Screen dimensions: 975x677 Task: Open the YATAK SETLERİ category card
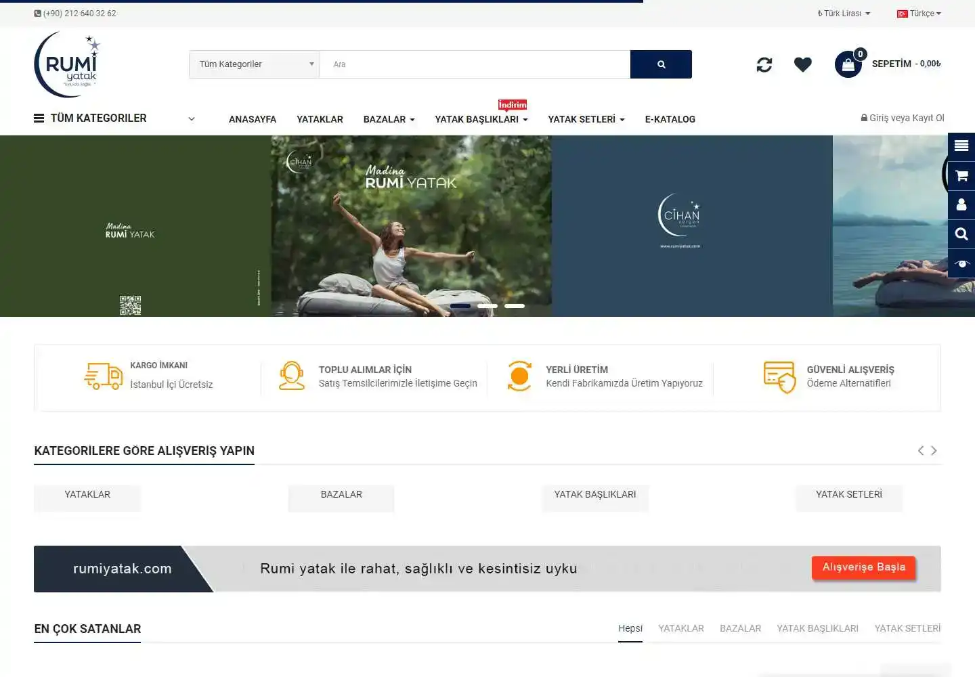pyautogui.click(x=849, y=497)
